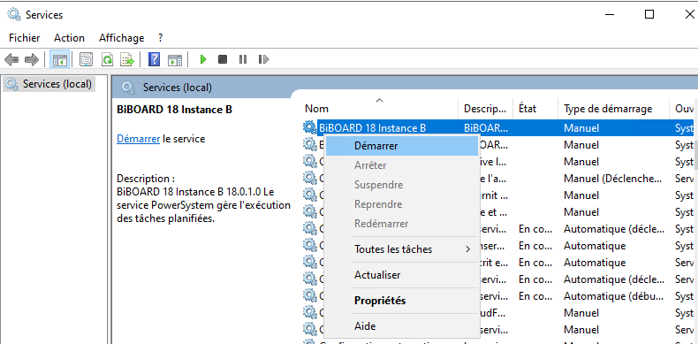The width and height of the screenshot is (698, 344).
Task: Start the service with green play icon
Action: tap(203, 59)
